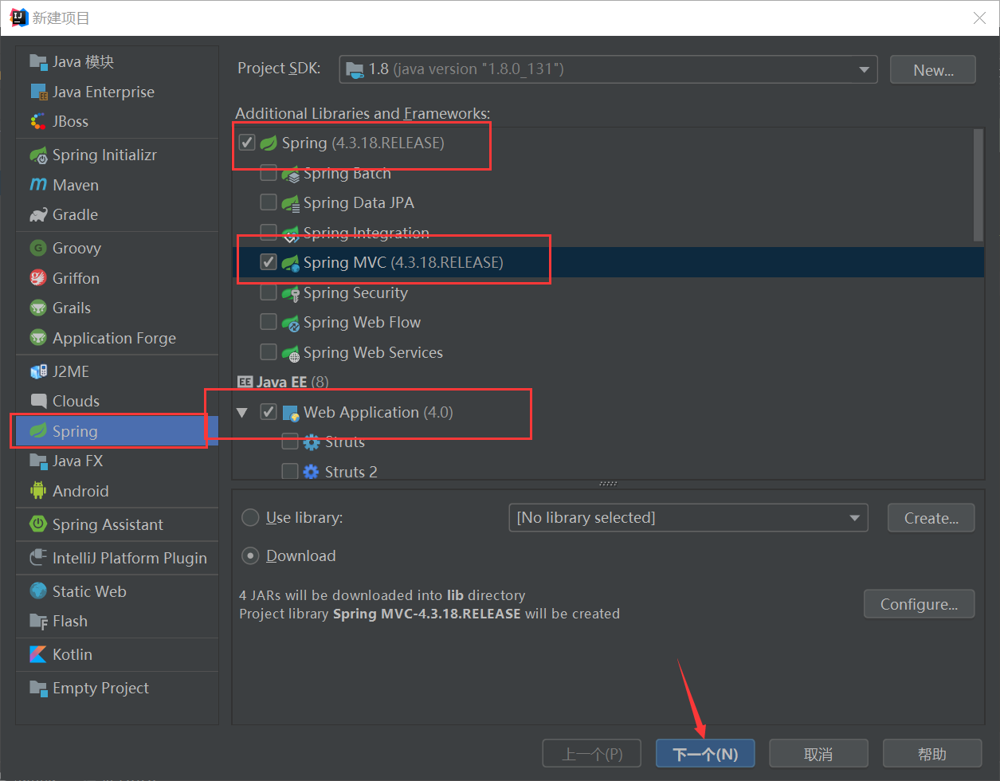Viewport: 1000px width, 781px height.
Task: Uncheck the Spring 4.3.18.RELEASE checkbox
Action: pyautogui.click(x=247, y=143)
